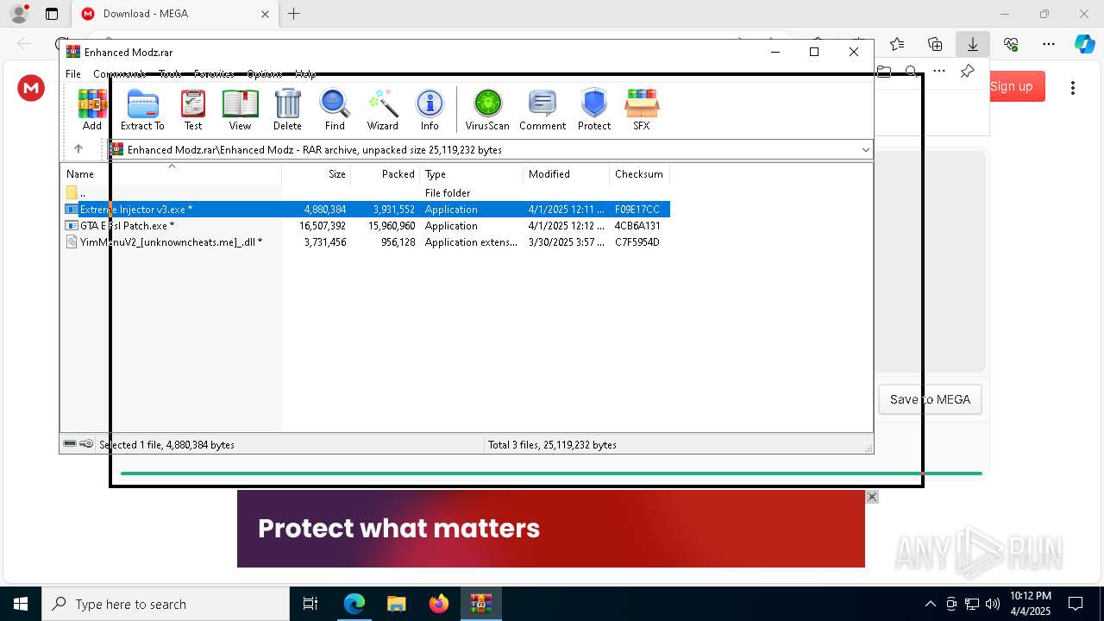
Task: Close the Download - MEGA tab
Action: 265,14
